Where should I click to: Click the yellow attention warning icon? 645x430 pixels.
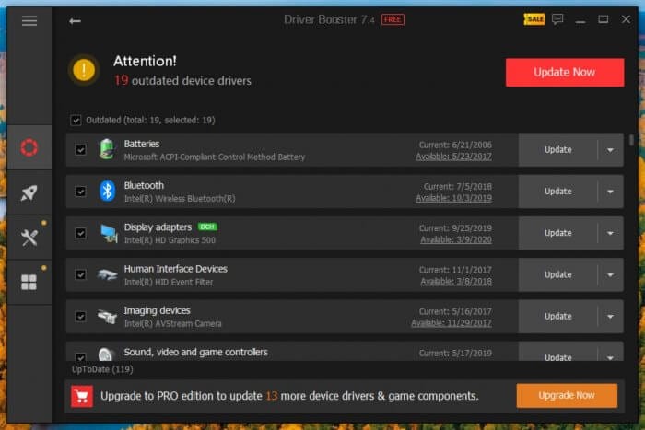point(84,70)
